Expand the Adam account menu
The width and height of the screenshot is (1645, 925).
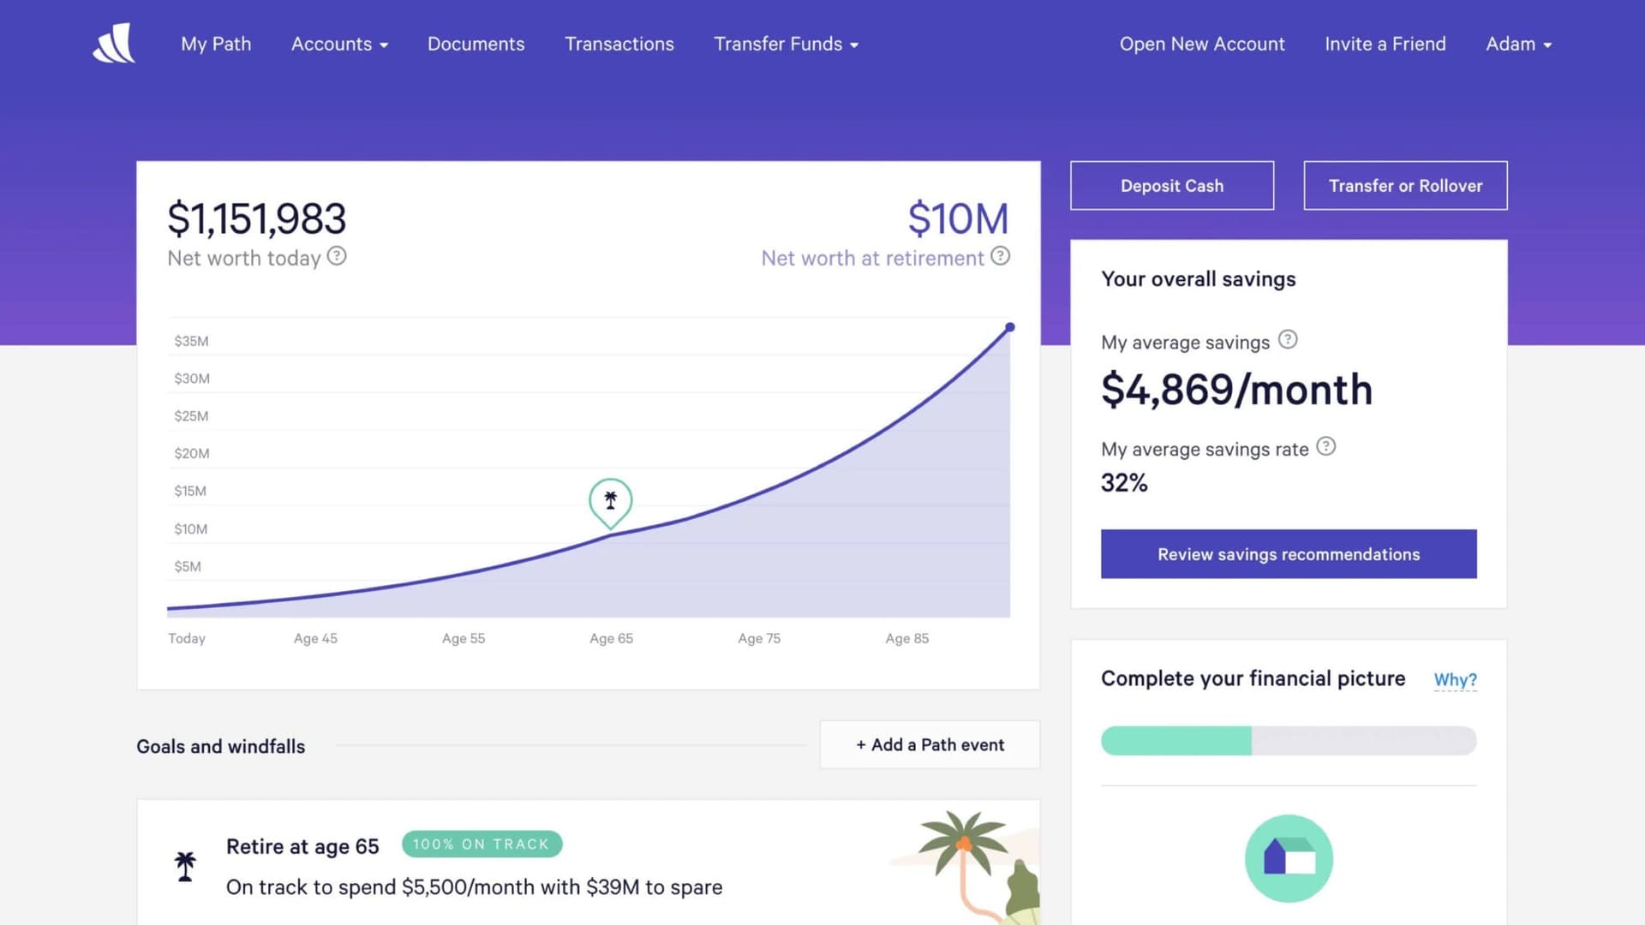coord(1517,44)
